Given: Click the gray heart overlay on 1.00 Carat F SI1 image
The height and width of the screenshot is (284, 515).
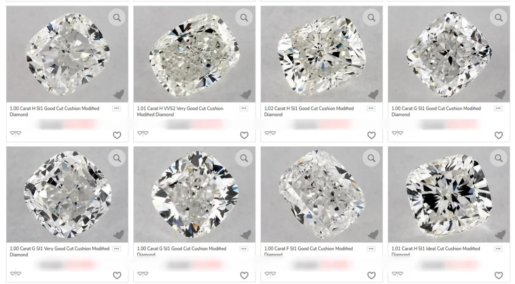Looking at the screenshot, I should [373, 234].
